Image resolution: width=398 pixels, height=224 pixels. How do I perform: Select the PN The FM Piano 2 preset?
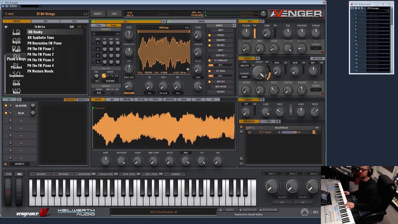[x=40, y=54]
